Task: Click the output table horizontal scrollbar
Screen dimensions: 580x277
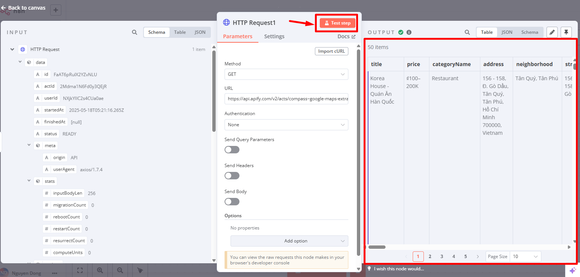Action: pyautogui.click(x=377, y=247)
